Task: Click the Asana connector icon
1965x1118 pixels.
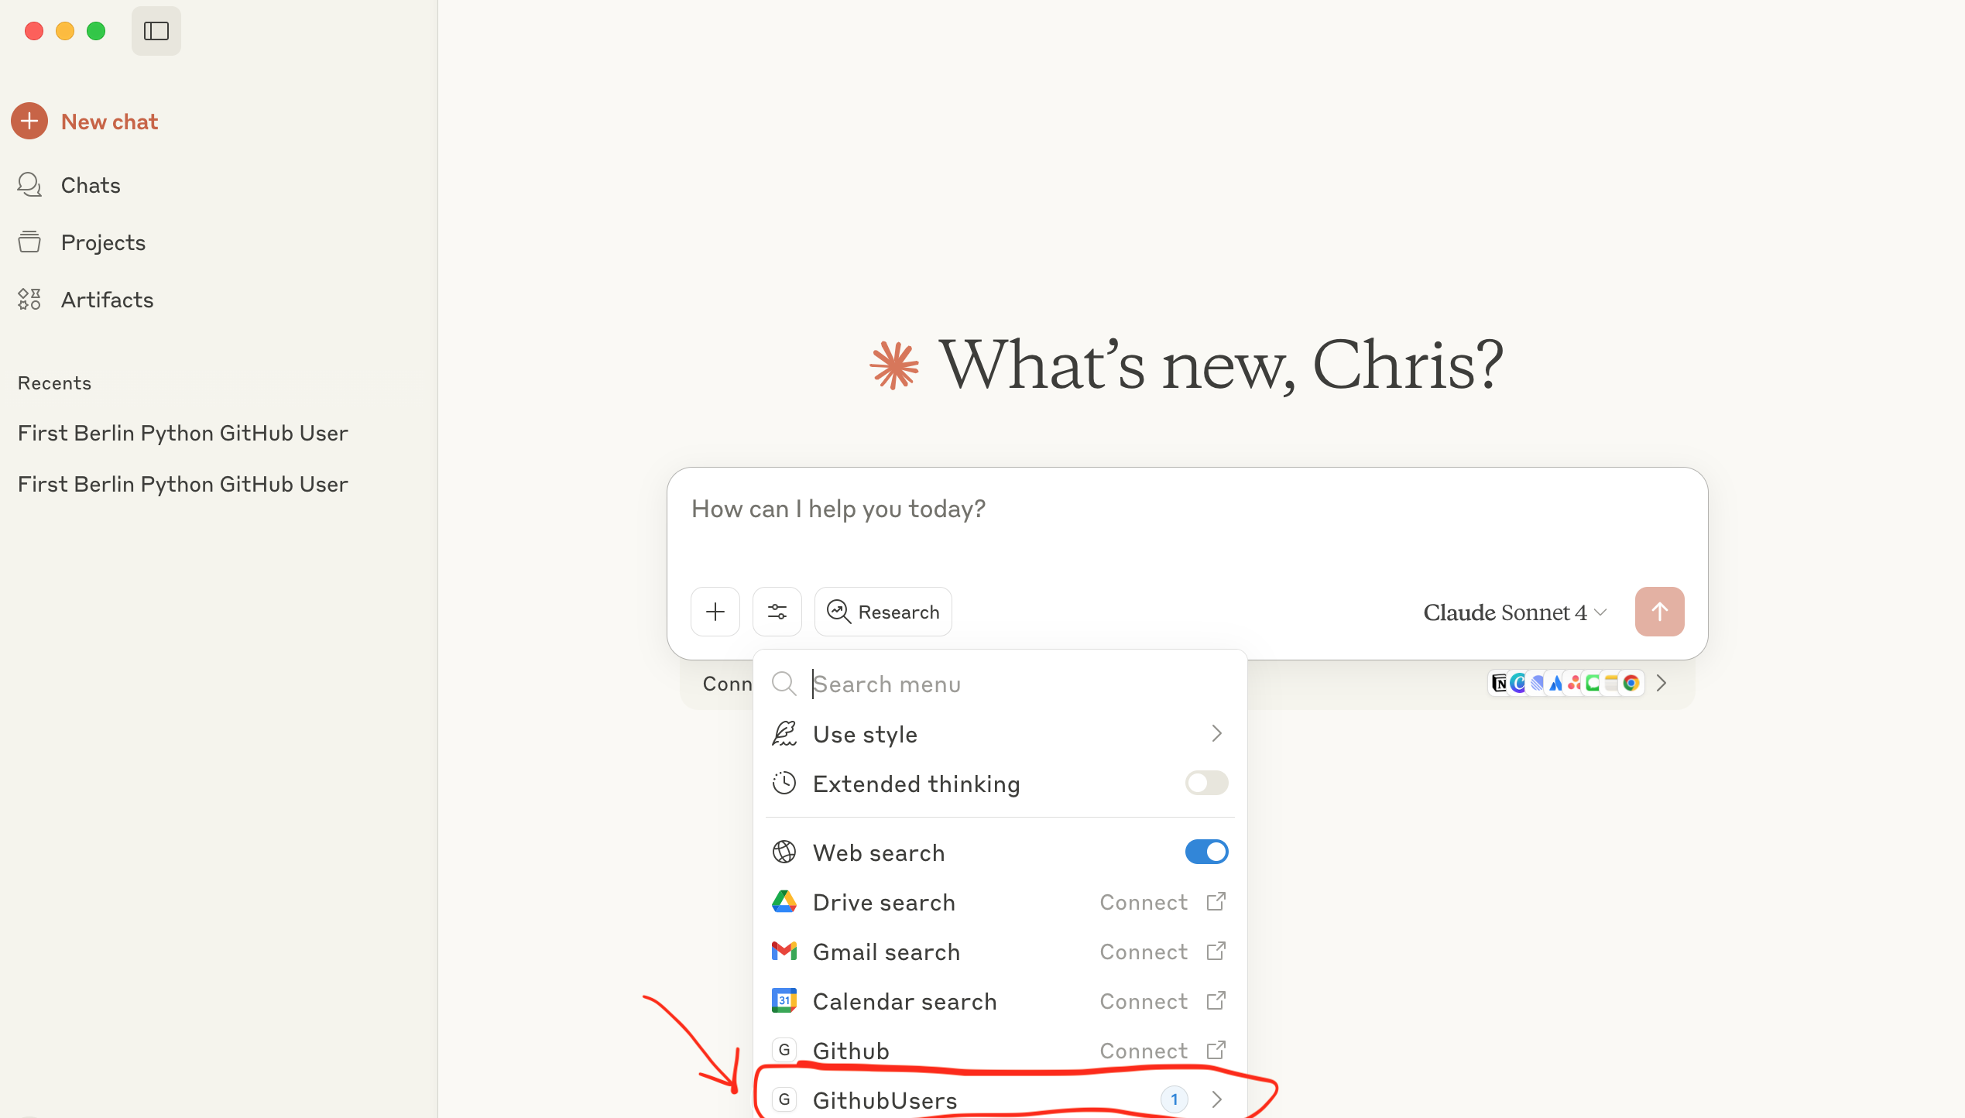Action: coord(1574,683)
